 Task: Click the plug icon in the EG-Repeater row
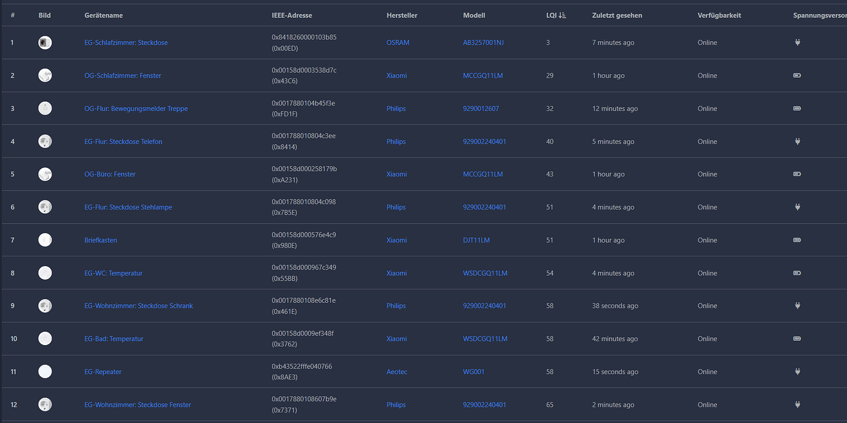[797, 372]
